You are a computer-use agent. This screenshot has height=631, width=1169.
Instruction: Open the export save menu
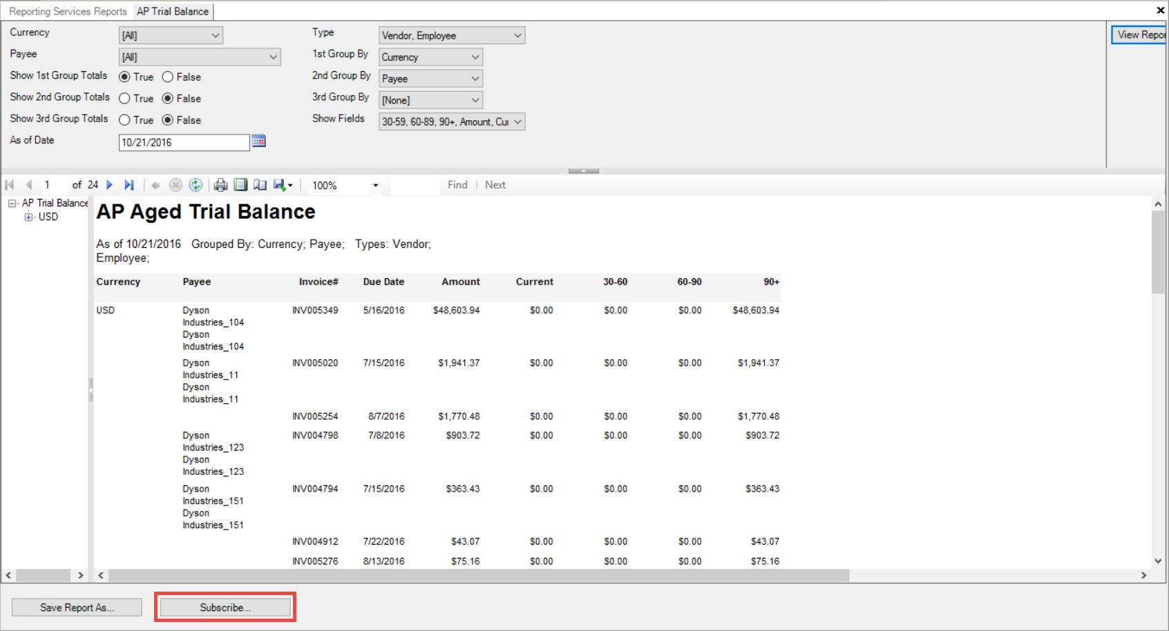click(x=283, y=185)
